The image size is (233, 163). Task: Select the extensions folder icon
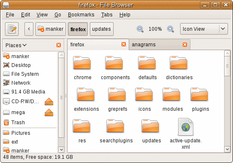pyautogui.click(x=86, y=94)
